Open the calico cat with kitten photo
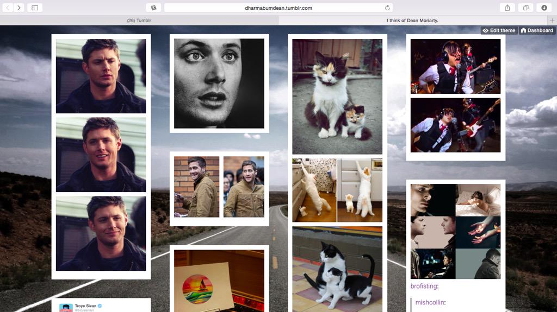The width and height of the screenshot is (557, 312). (337, 97)
